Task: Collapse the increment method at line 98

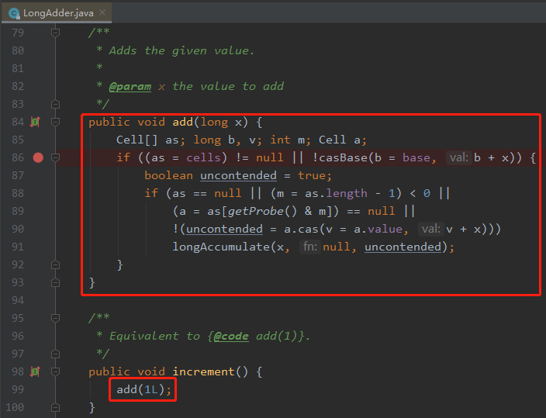Action: point(55,371)
